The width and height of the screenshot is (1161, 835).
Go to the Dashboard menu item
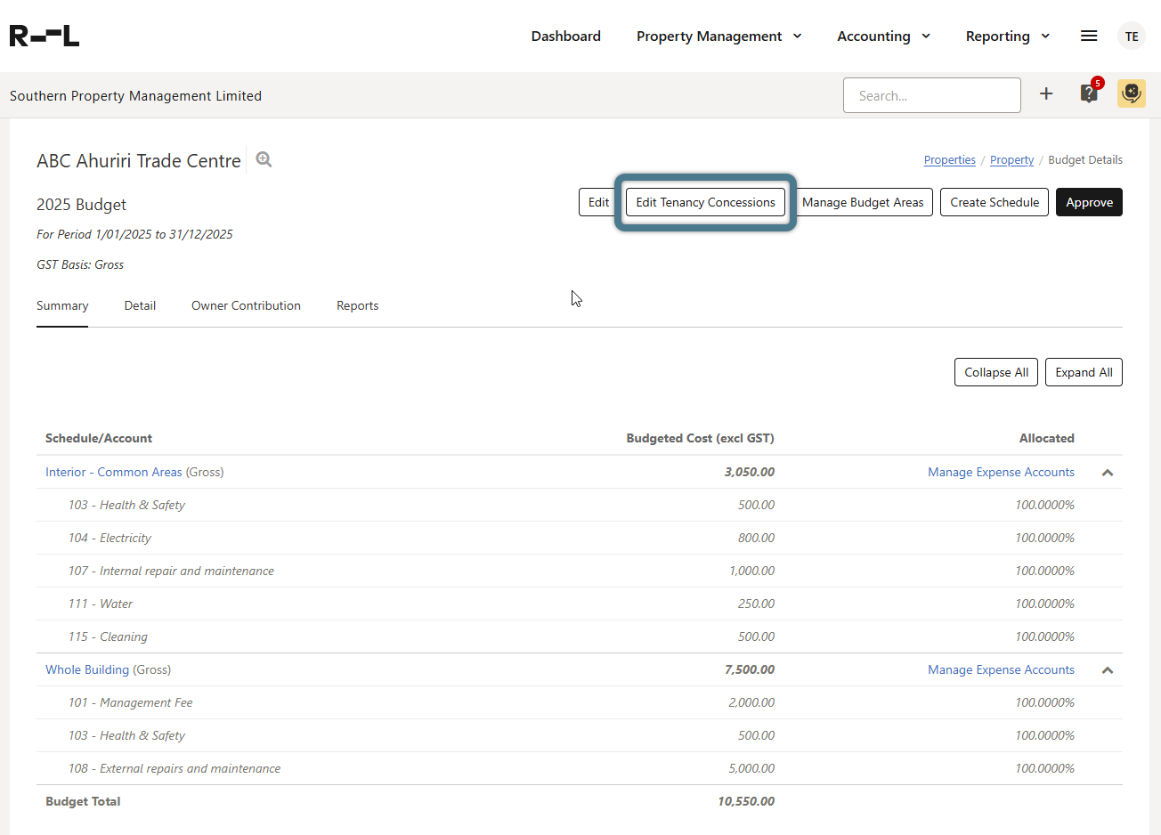point(565,36)
